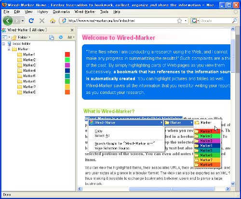241x199 pixels.
Task: Highlight selection with green Marker2
Action: point(207,136)
